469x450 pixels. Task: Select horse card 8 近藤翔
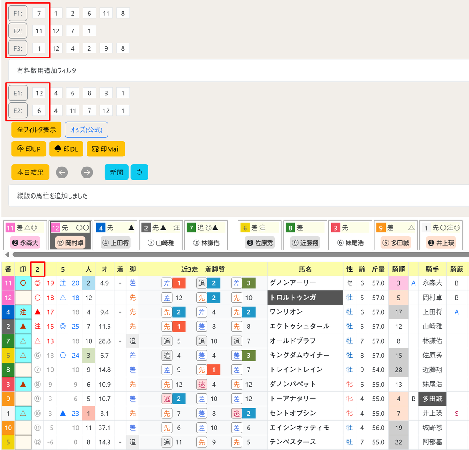click(305, 236)
